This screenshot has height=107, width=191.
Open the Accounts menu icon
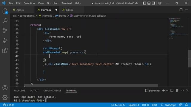(5, 88)
